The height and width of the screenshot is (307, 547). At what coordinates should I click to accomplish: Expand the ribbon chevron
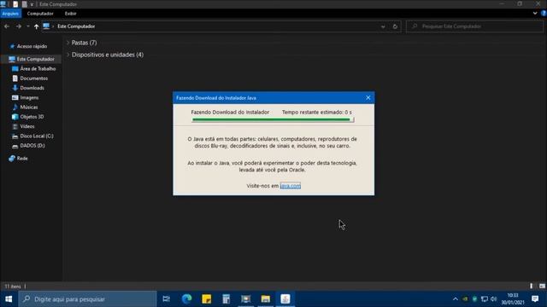click(535, 14)
